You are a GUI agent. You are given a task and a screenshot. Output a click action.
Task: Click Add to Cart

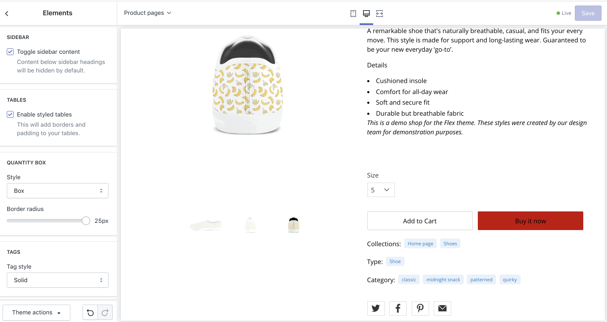click(x=419, y=221)
